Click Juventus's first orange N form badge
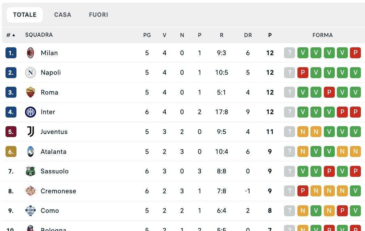Image resolution: width=365 pixels, height=231 pixels. pyautogui.click(x=303, y=132)
